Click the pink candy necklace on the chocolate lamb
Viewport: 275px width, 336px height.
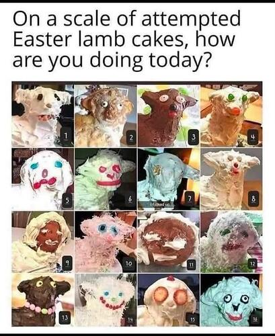click(x=40, y=308)
